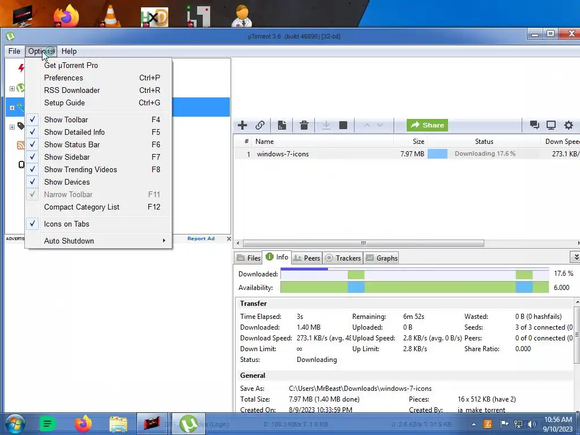Click the volume speaker tray icon

pos(532,424)
